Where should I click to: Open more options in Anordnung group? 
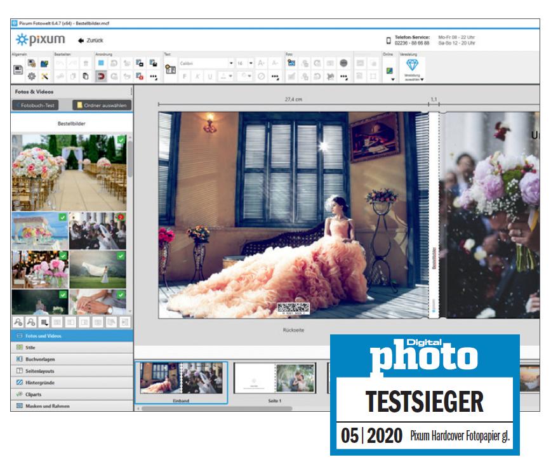pos(154,76)
